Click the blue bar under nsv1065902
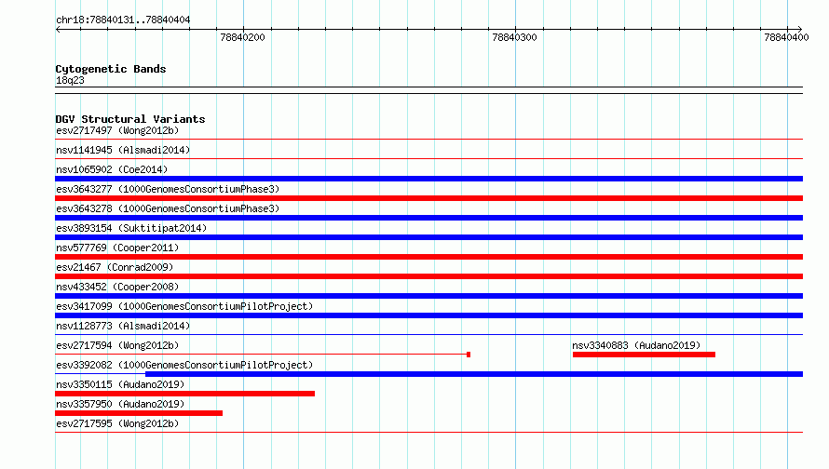Image resolution: width=829 pixels, height=469 pixels. coord(428,179)
